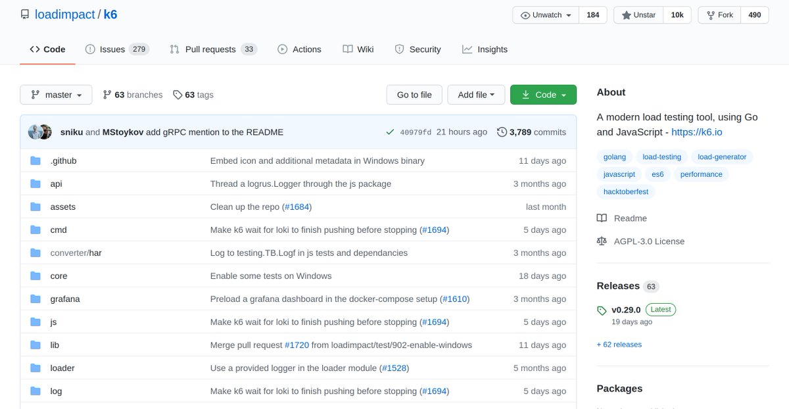Select the performance topic tag

[x=702, y=174]
